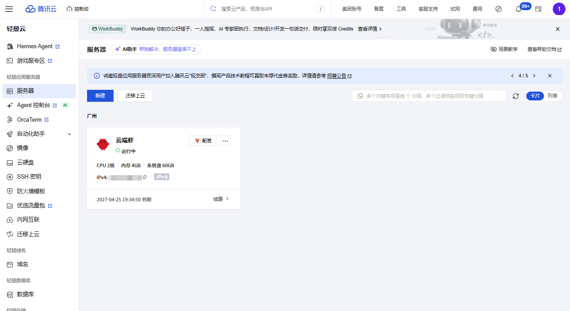Screen dimensions: 570x311
Task: Open 查看详情 in WorkBuddy banner
Action: (370, 29)
